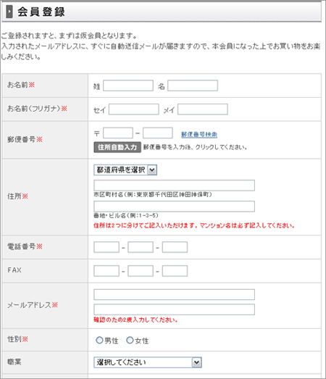Click the first postal code box
The width and height of the screenshot is (326, 379).
[x=118, y=133]
